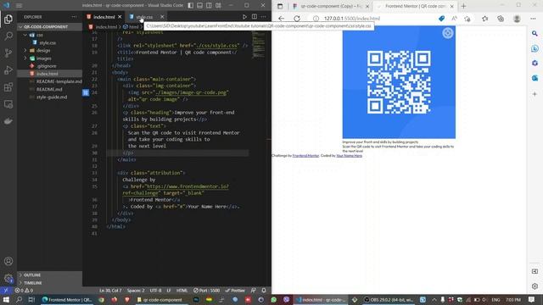The image size is (543, 305).
Task: Open style.css in the file tree
Action: coord(49,43)
